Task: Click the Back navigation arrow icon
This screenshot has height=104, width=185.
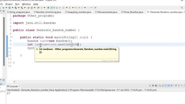Action: [82, 8]
